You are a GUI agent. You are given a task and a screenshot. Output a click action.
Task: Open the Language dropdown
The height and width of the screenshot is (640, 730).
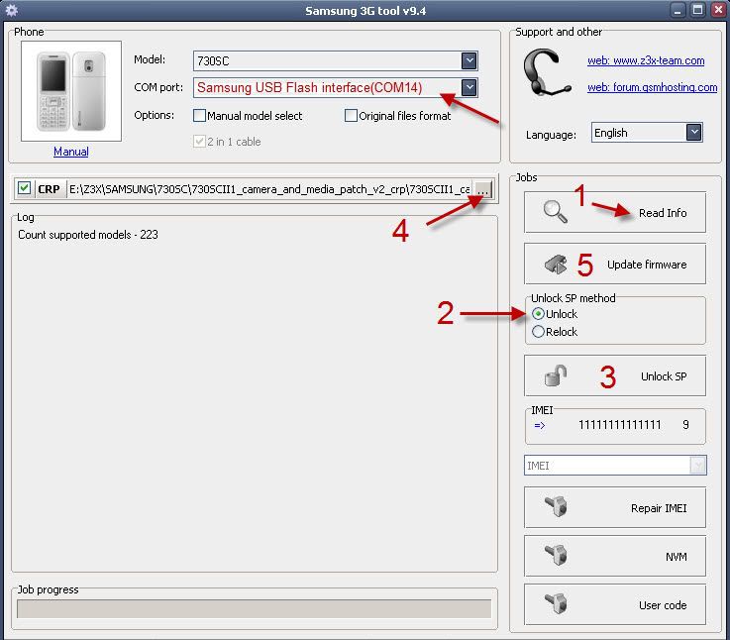[694, 133]
